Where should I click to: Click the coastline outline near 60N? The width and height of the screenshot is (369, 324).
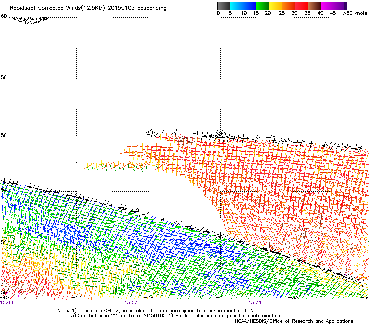(x=28, y=20)
